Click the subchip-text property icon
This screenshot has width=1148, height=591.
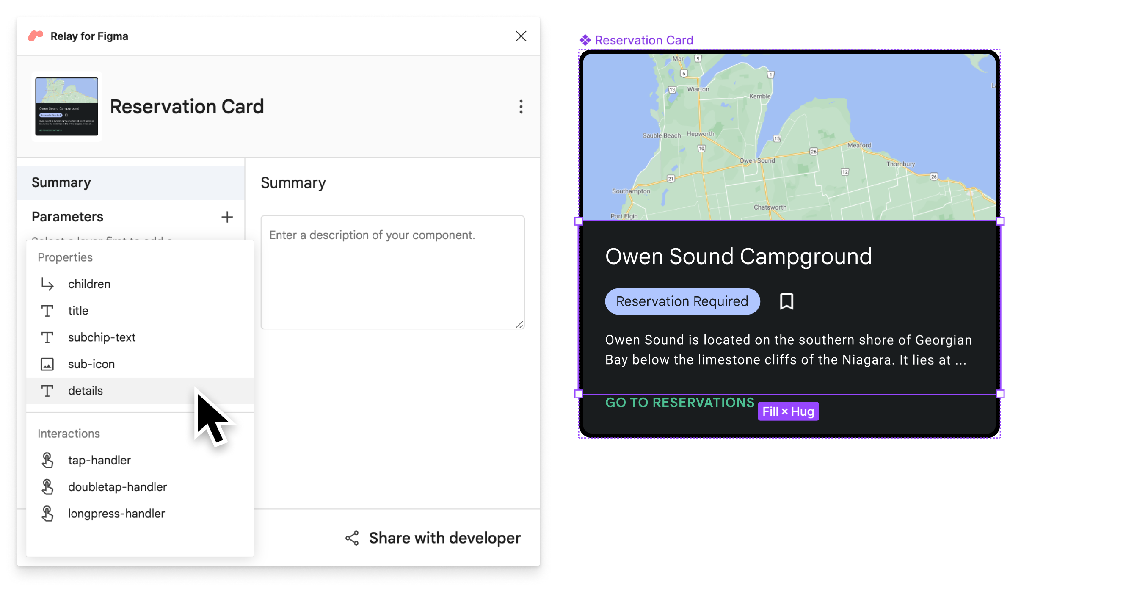(x=47, y=337)
